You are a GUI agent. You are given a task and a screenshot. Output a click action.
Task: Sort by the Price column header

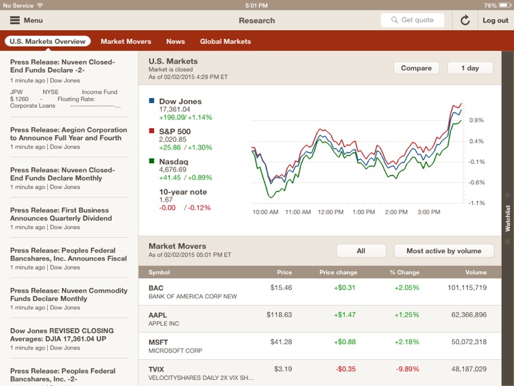(284, 272)
